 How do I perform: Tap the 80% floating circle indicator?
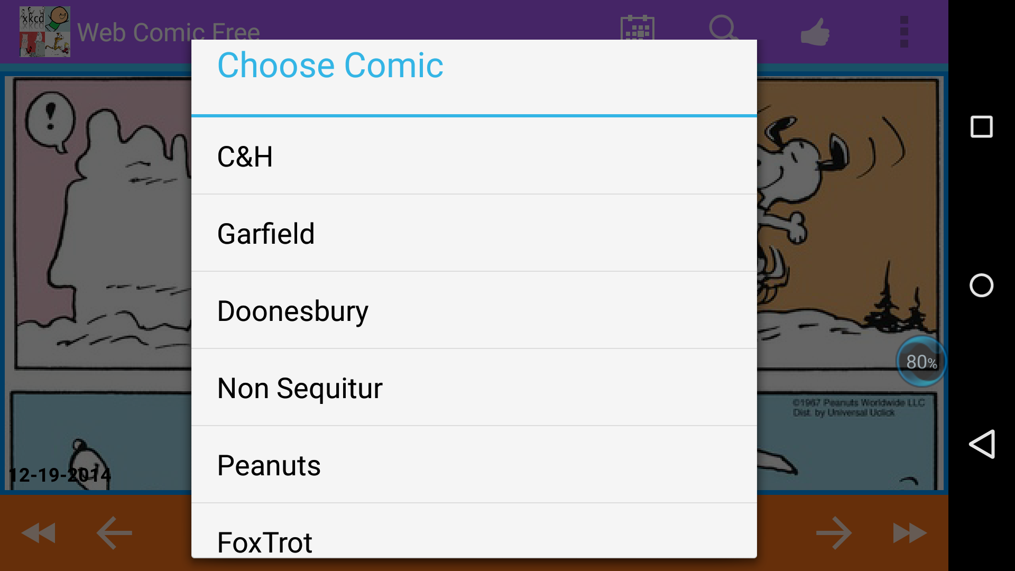coord(921,362)
